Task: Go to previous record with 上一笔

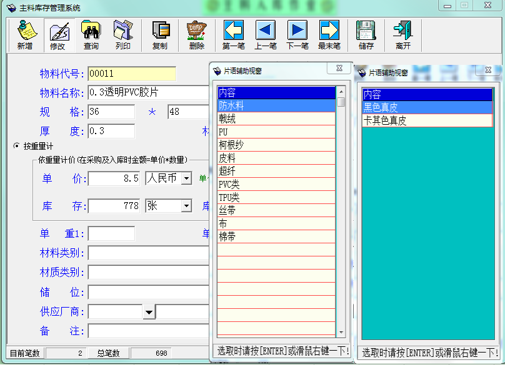Action: click(265, 35)
